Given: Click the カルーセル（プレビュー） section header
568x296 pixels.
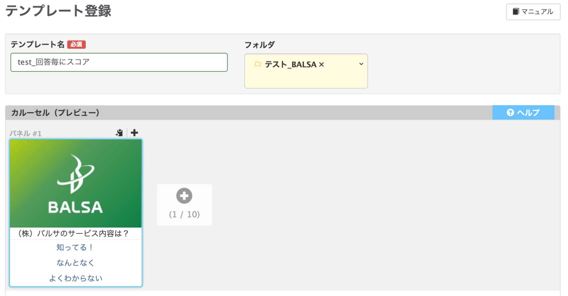Looking at the screenshot, I should 55,113.
